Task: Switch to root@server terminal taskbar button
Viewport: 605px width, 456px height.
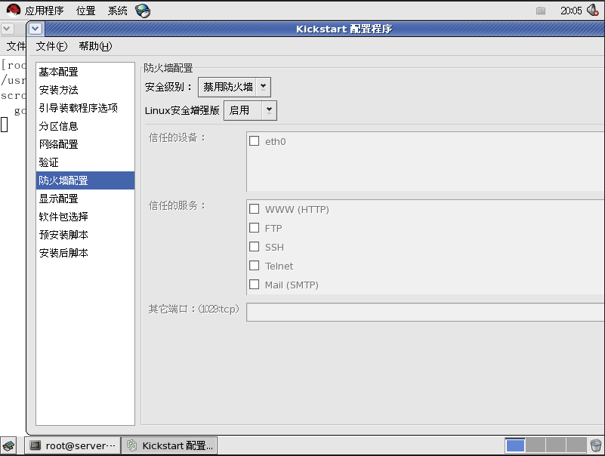Action: pos(73,445)
